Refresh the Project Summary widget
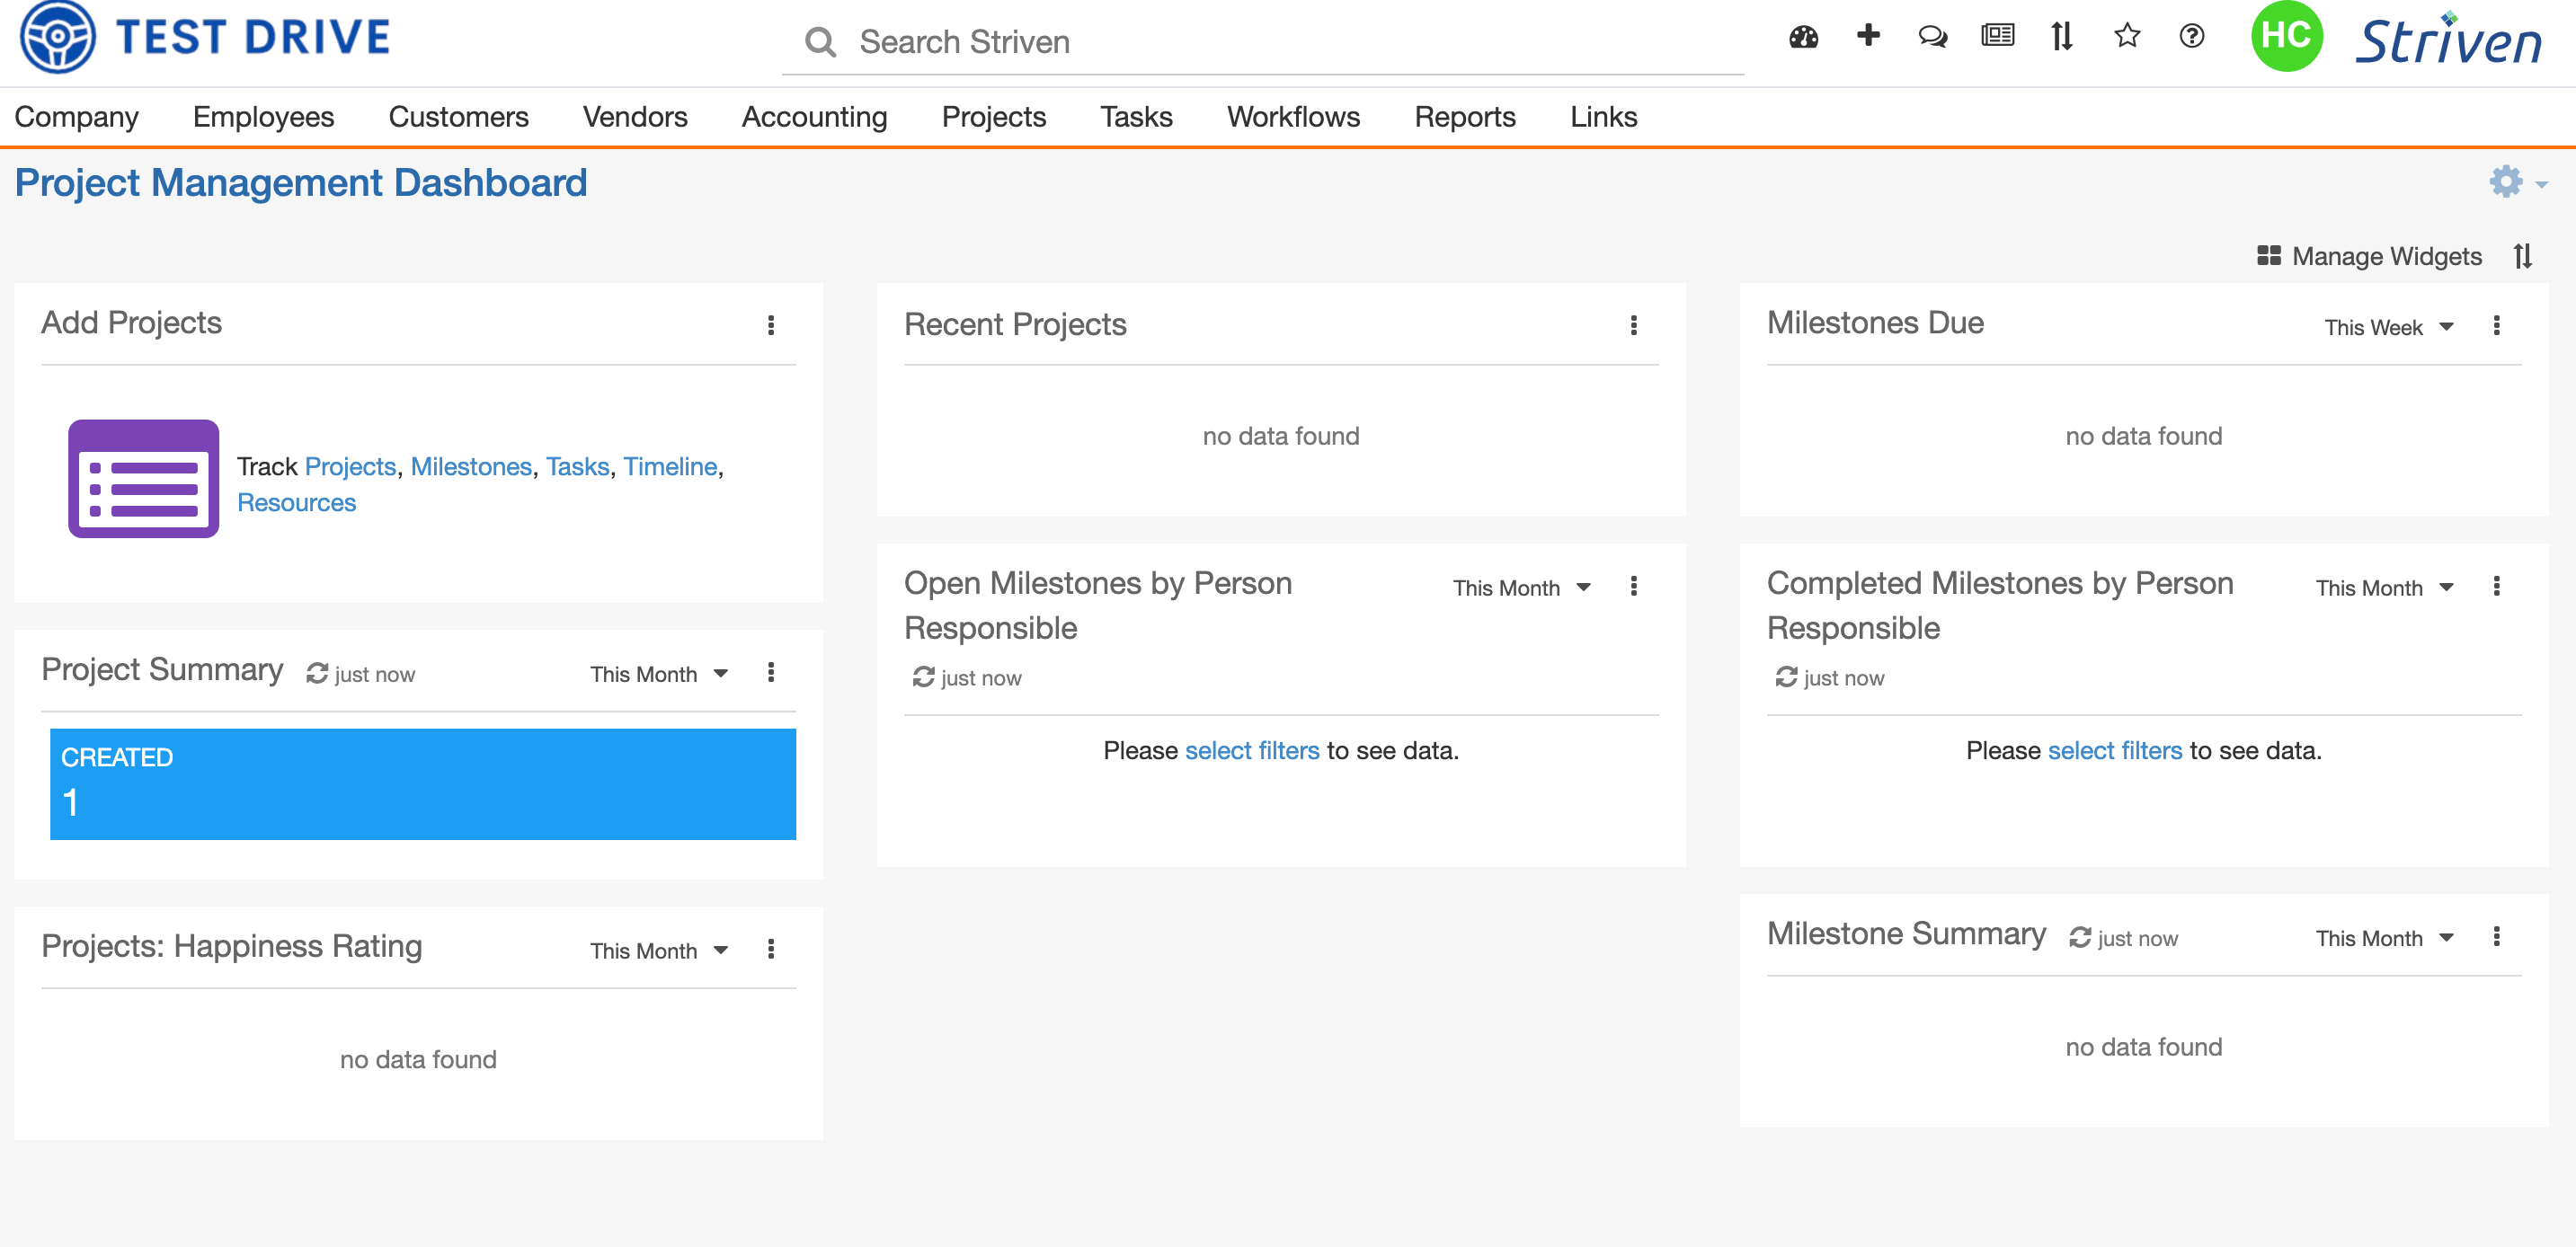This screenshot has height=1247, width=2576. pyautogui.click(x=318, y=674)
